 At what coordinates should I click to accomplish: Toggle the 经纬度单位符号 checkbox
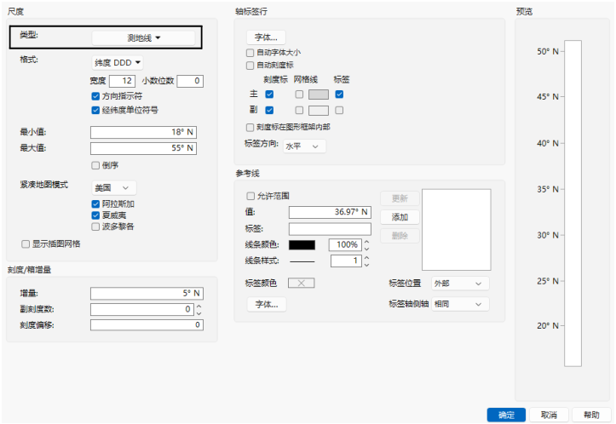coord(95,111)
